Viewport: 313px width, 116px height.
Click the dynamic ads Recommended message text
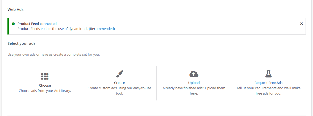coord(66,29)
